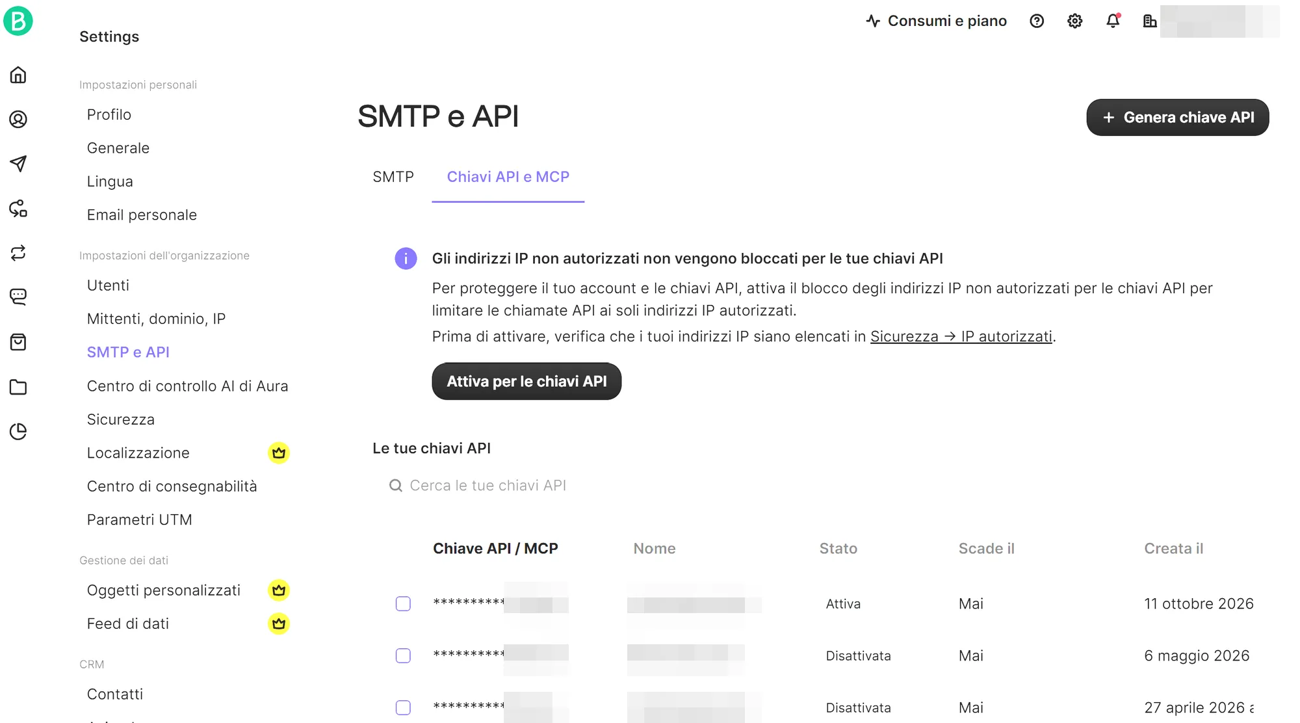Open Parametri UTM settings
The image size is (1300, 723).
[x=139, y=519]
